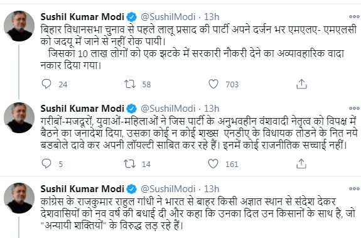Screen dimensions: 361x238
Task: Retweet the tweet with 58 retweets
Action: [130, 84]
